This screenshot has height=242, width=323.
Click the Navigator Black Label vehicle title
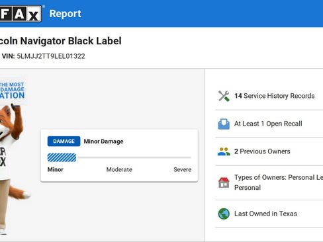pyautogui.click(x=61, y=41)
